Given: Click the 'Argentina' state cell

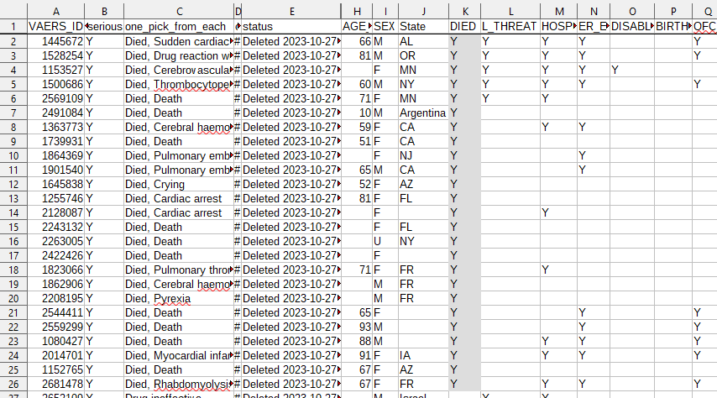Looking at the screenshot, I should (423, 113).
